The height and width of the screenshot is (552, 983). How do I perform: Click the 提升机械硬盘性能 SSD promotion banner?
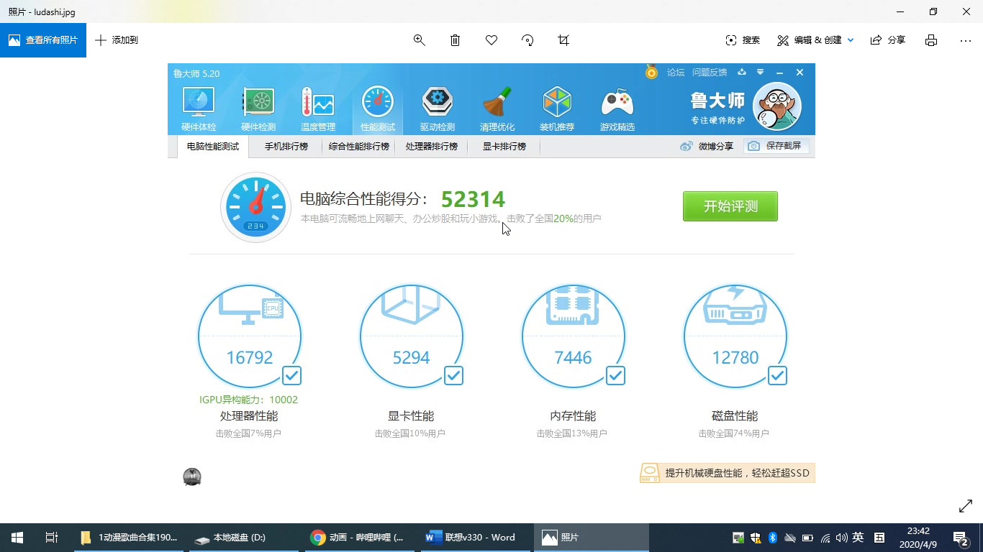(727, 473)
